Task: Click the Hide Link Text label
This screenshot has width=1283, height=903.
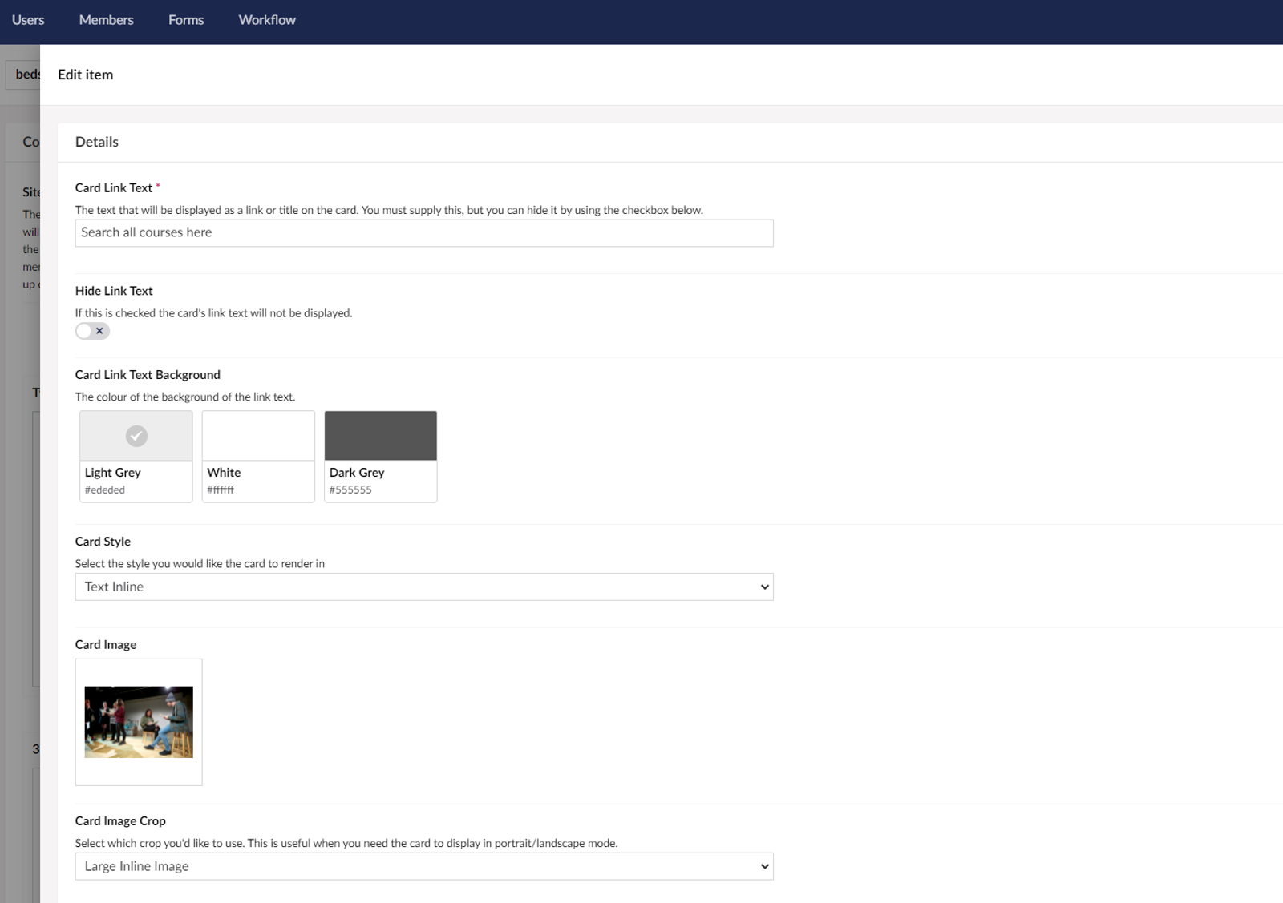Action: point(114,291)
